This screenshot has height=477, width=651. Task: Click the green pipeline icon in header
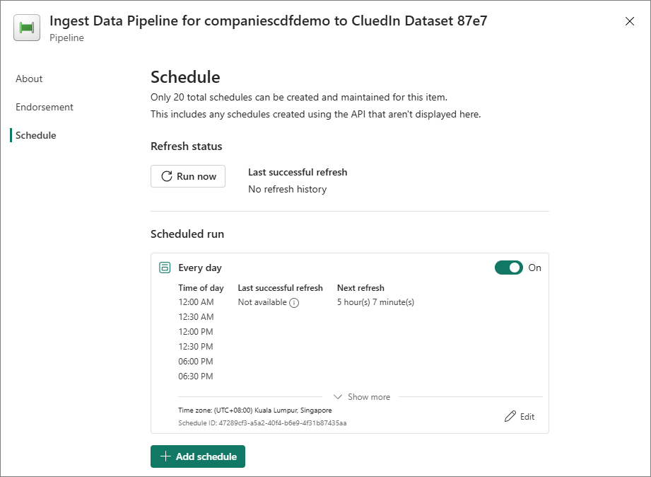coord(27,28)
